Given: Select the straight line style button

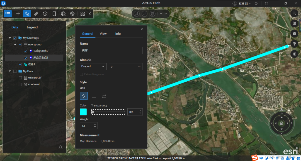Looking at the screenshot, I should [84, 96].
